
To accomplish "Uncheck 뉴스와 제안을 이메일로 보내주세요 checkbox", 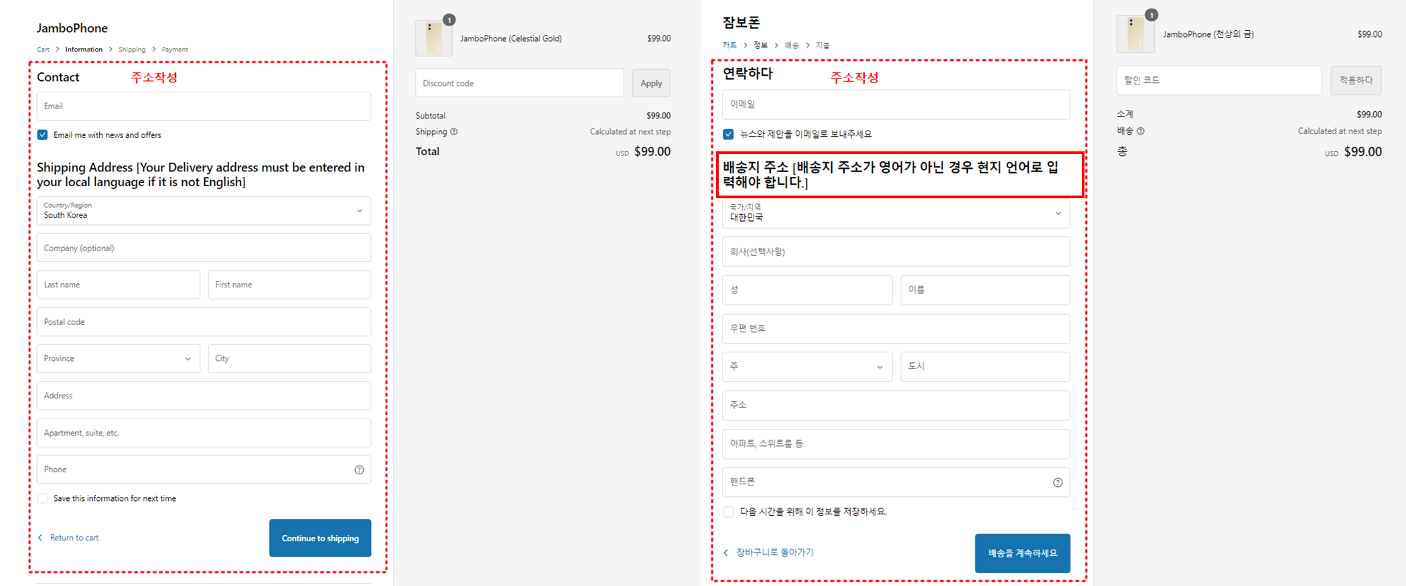I will 729,134.
